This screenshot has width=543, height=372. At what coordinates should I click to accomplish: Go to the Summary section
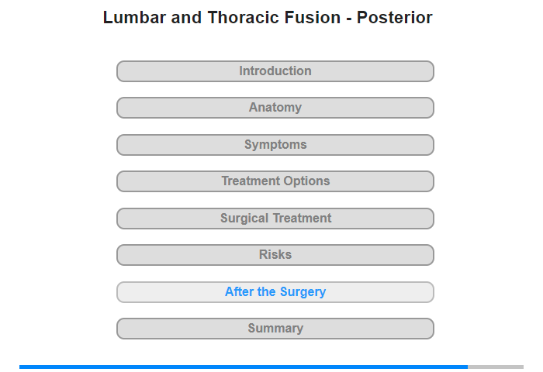(x=275, y=329)
